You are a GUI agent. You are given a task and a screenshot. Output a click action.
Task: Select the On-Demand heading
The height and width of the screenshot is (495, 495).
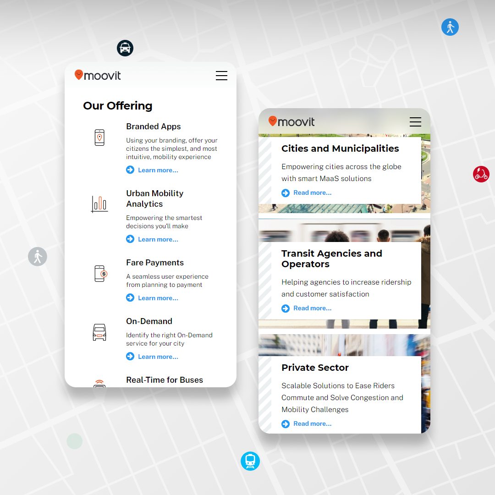(149, 321)
